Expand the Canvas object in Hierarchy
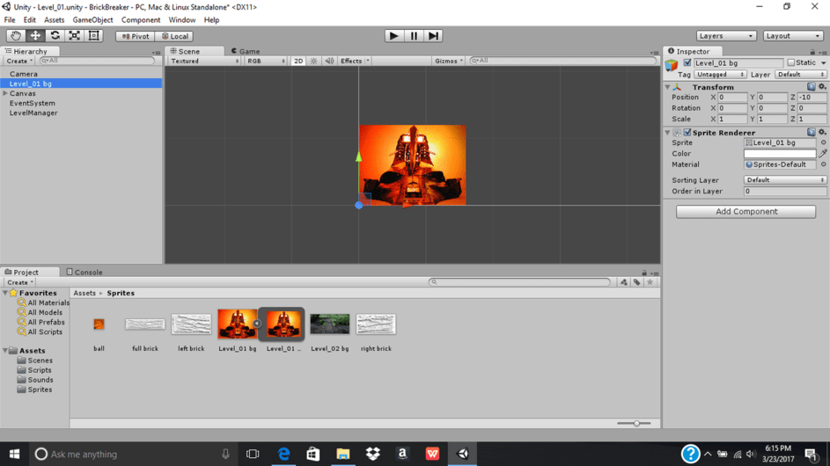Image resolution: width=830 pixels, height=466 pixels. pyautogui.click(x=5, y=93)
